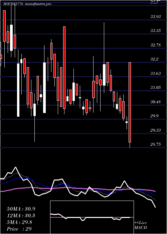The image size is (167, 234).
Task: Click the Price : 29 value
Action: 19,229
